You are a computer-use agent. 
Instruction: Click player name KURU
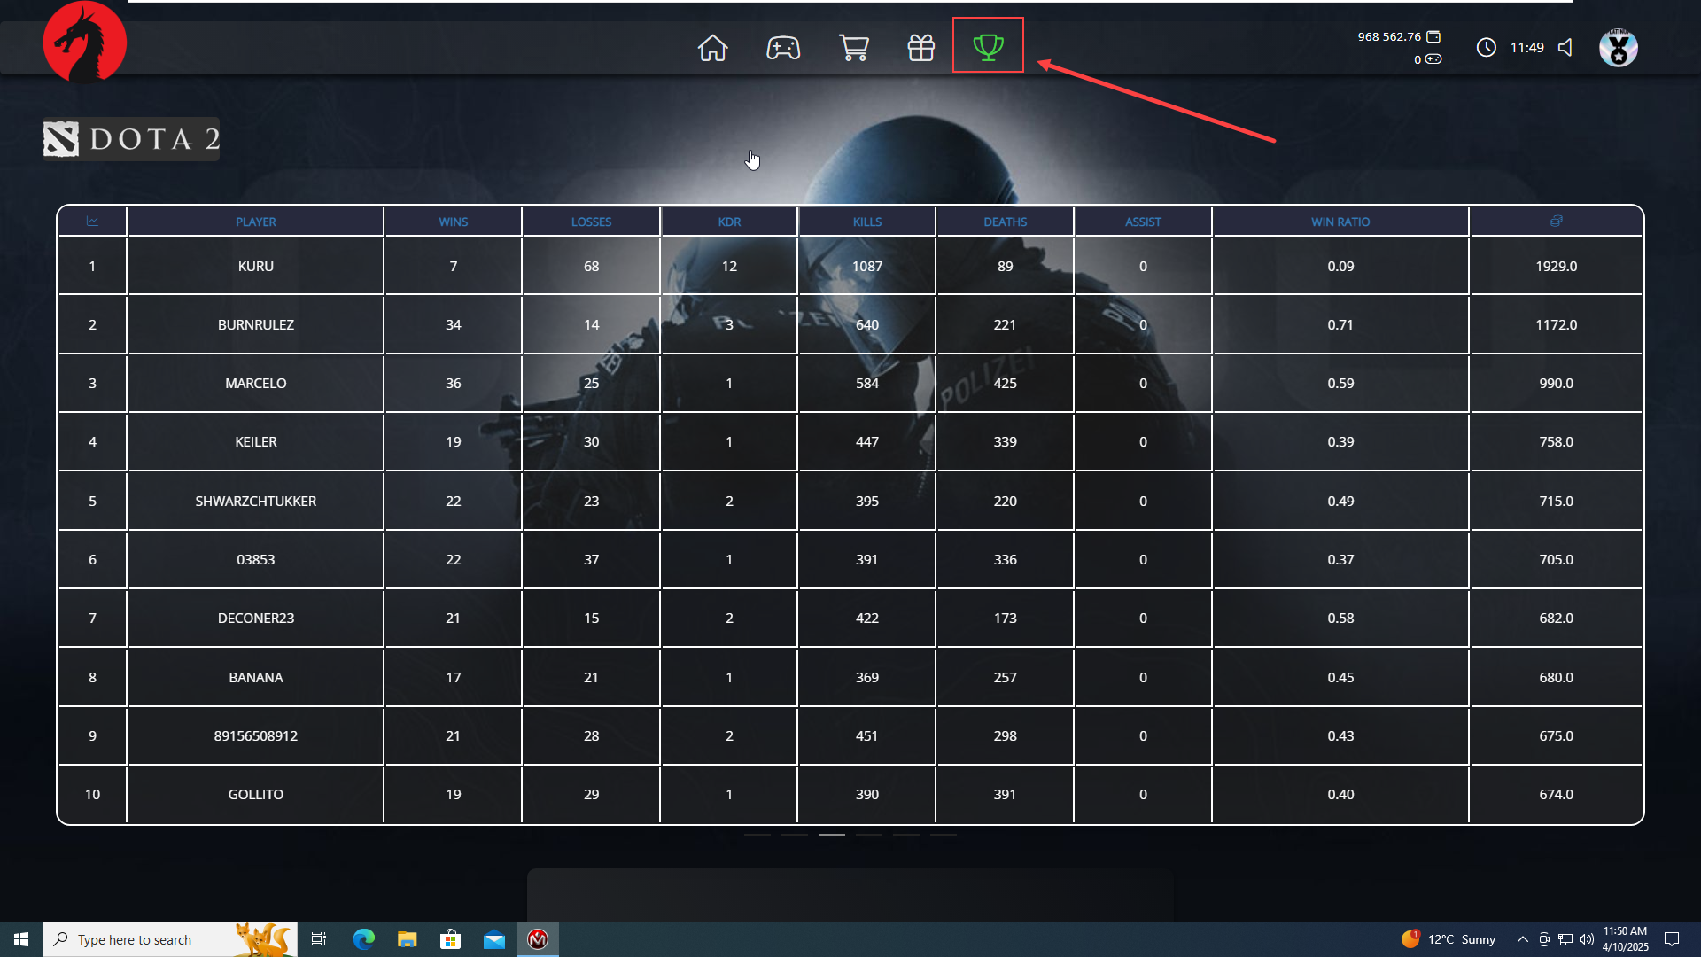pos(255,266)
